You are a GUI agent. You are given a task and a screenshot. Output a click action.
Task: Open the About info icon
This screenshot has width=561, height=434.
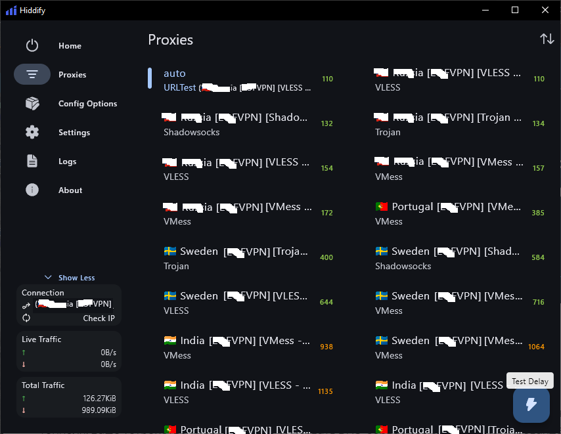click(32, 190)
